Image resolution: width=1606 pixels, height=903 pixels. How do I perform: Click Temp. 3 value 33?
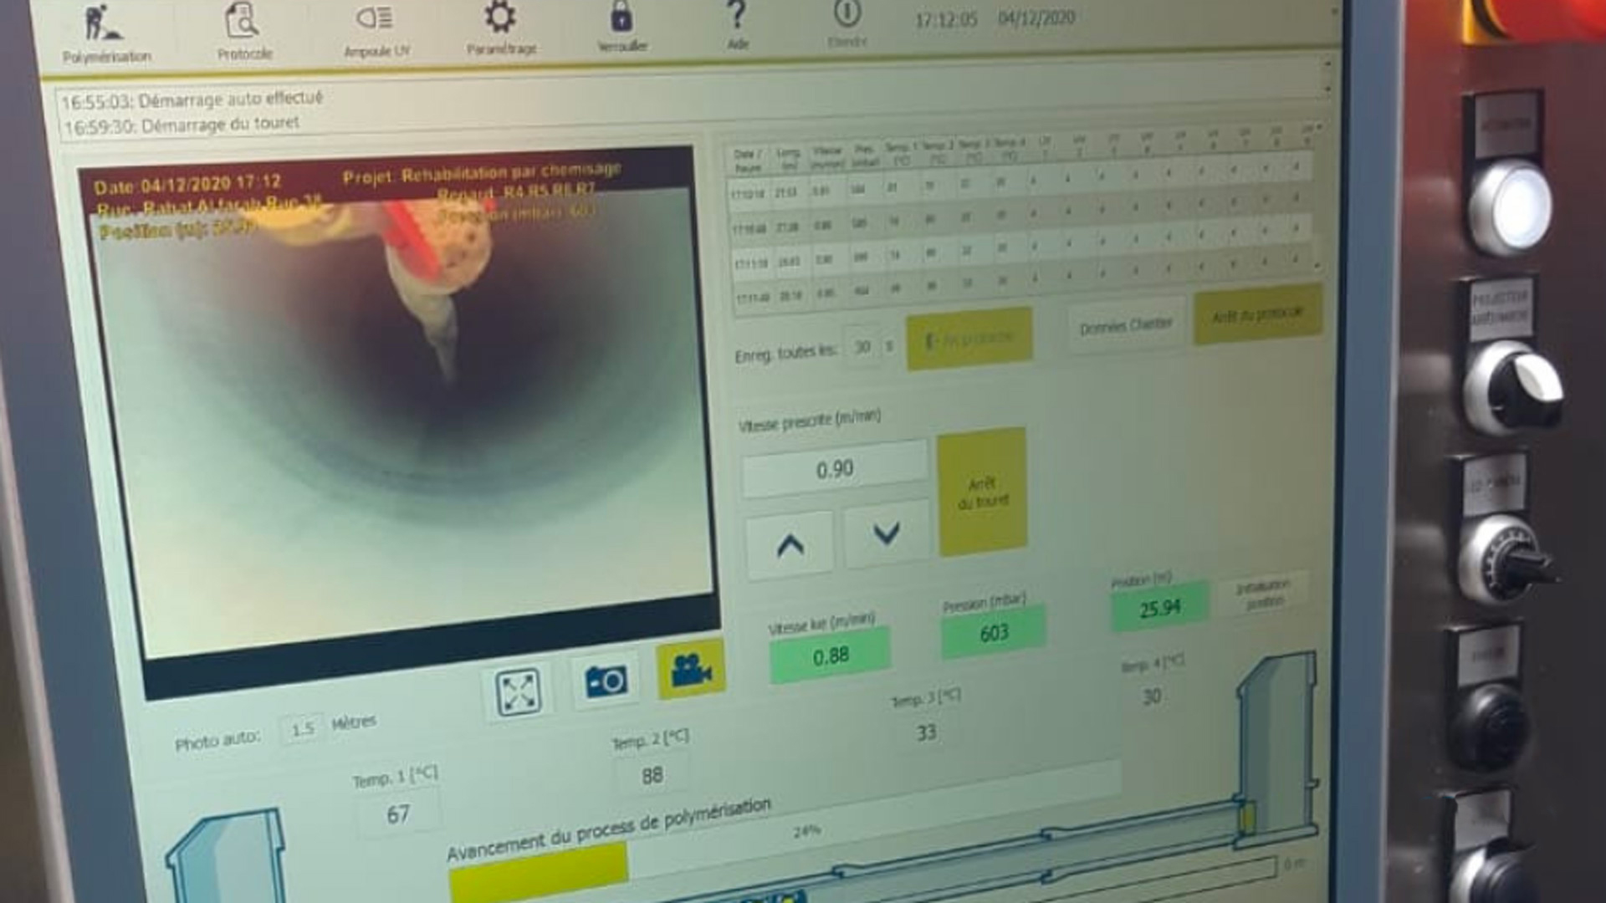(925, 732)
